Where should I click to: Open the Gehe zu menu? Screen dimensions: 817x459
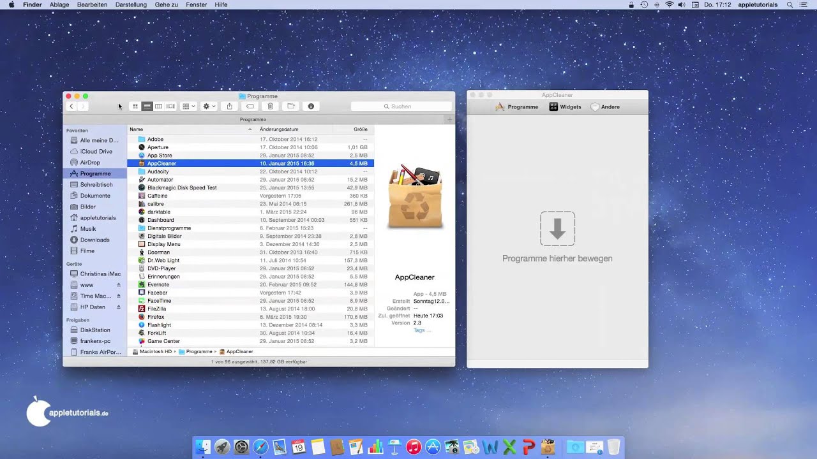[166, 4]
